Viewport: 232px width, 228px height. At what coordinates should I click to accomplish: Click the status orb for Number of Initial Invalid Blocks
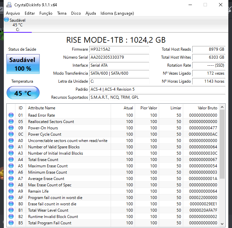tap(11, 153)
